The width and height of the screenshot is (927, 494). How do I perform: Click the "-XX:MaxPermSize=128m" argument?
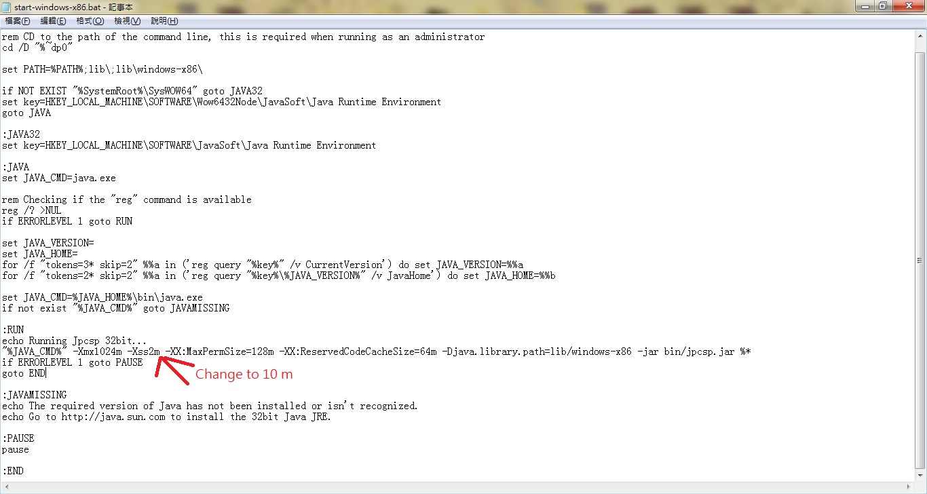(x=219, y=351)
